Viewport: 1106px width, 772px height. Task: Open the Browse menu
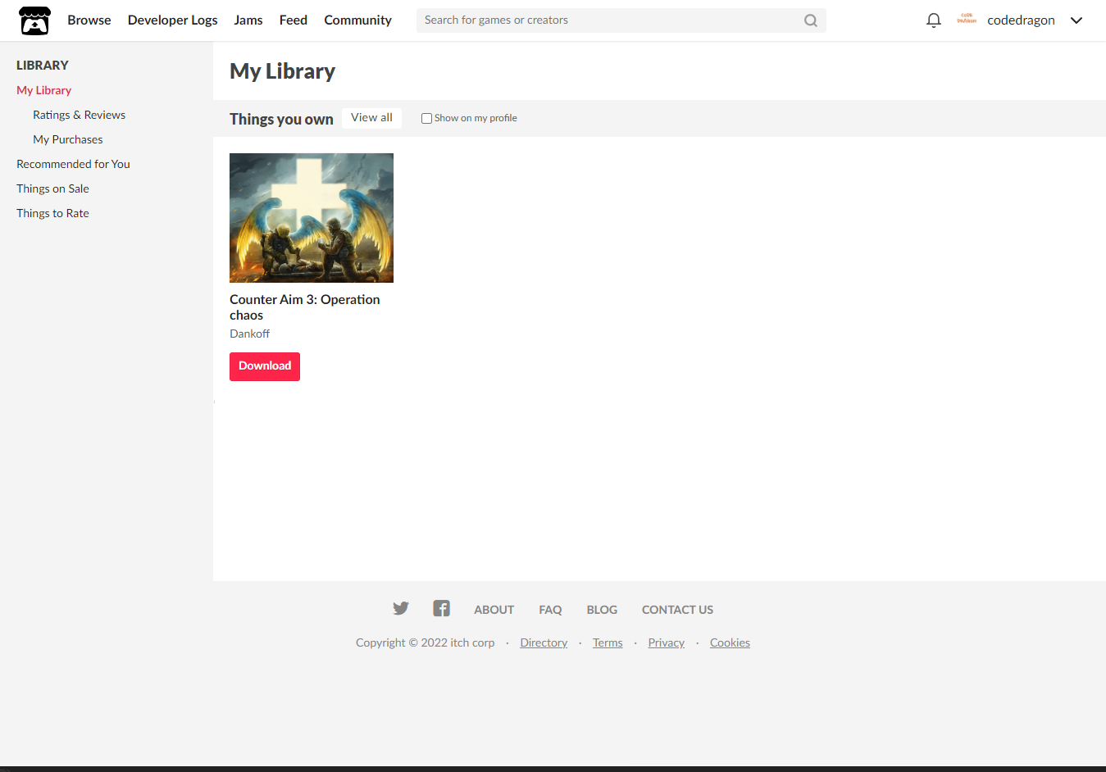[89, 20]
